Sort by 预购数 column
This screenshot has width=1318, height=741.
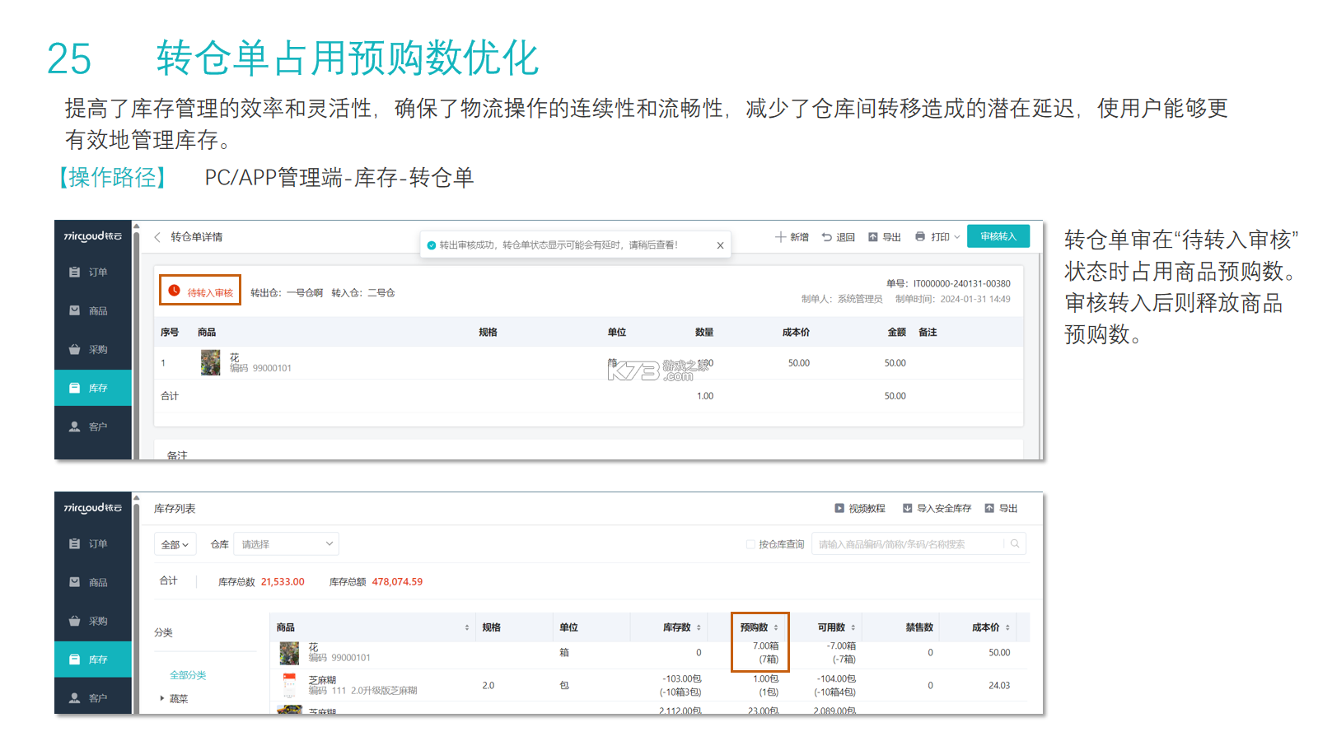pos(776,627)
